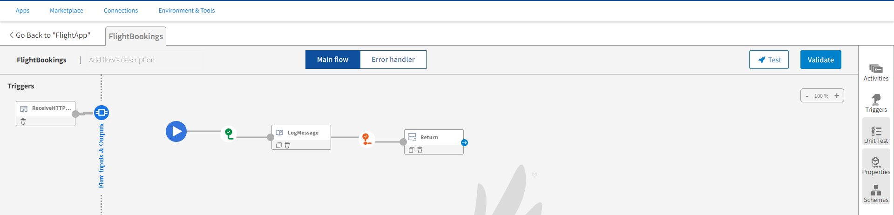Click the blue flow start play button

176,132
